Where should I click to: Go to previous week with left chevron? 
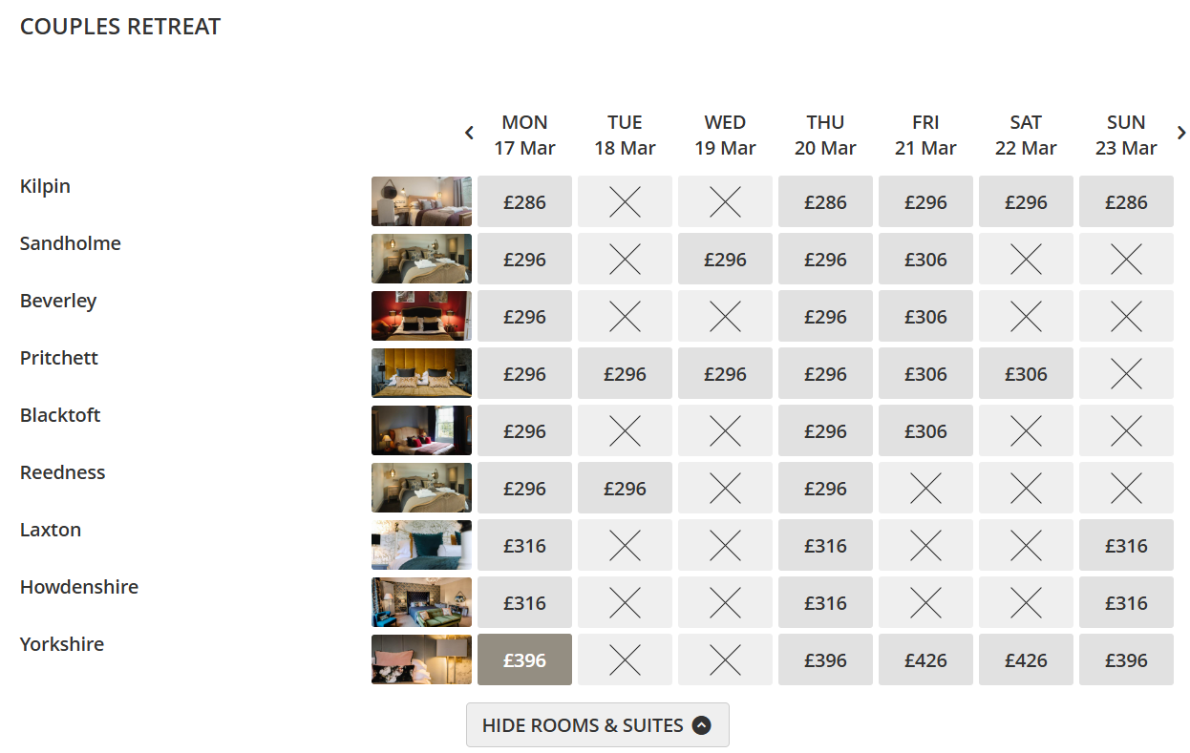(x=469, y=134)
